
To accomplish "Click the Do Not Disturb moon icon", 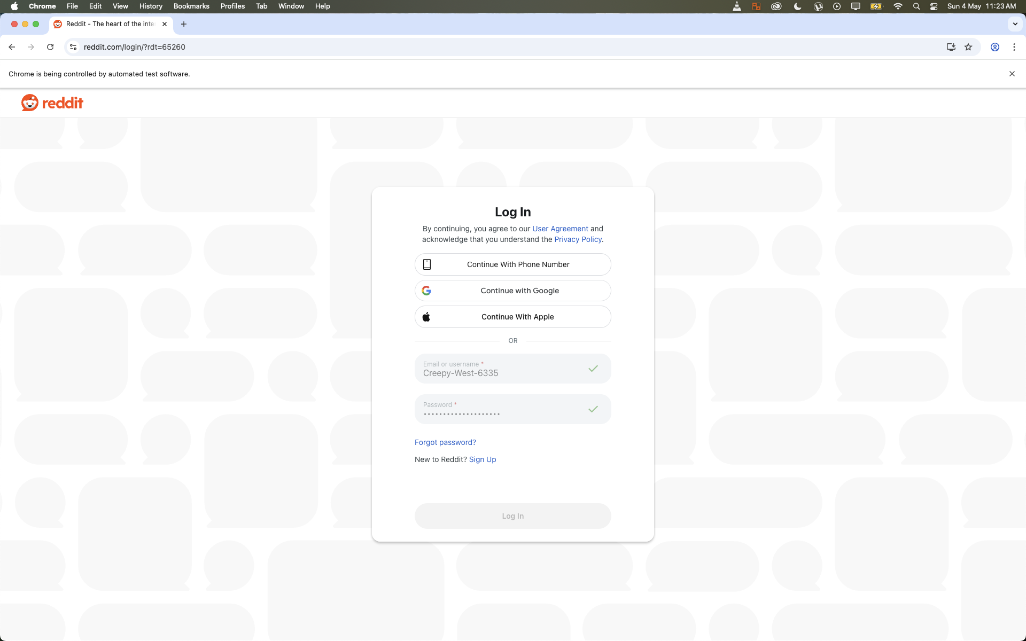I will pyautogui.click(x=797, y=6).
